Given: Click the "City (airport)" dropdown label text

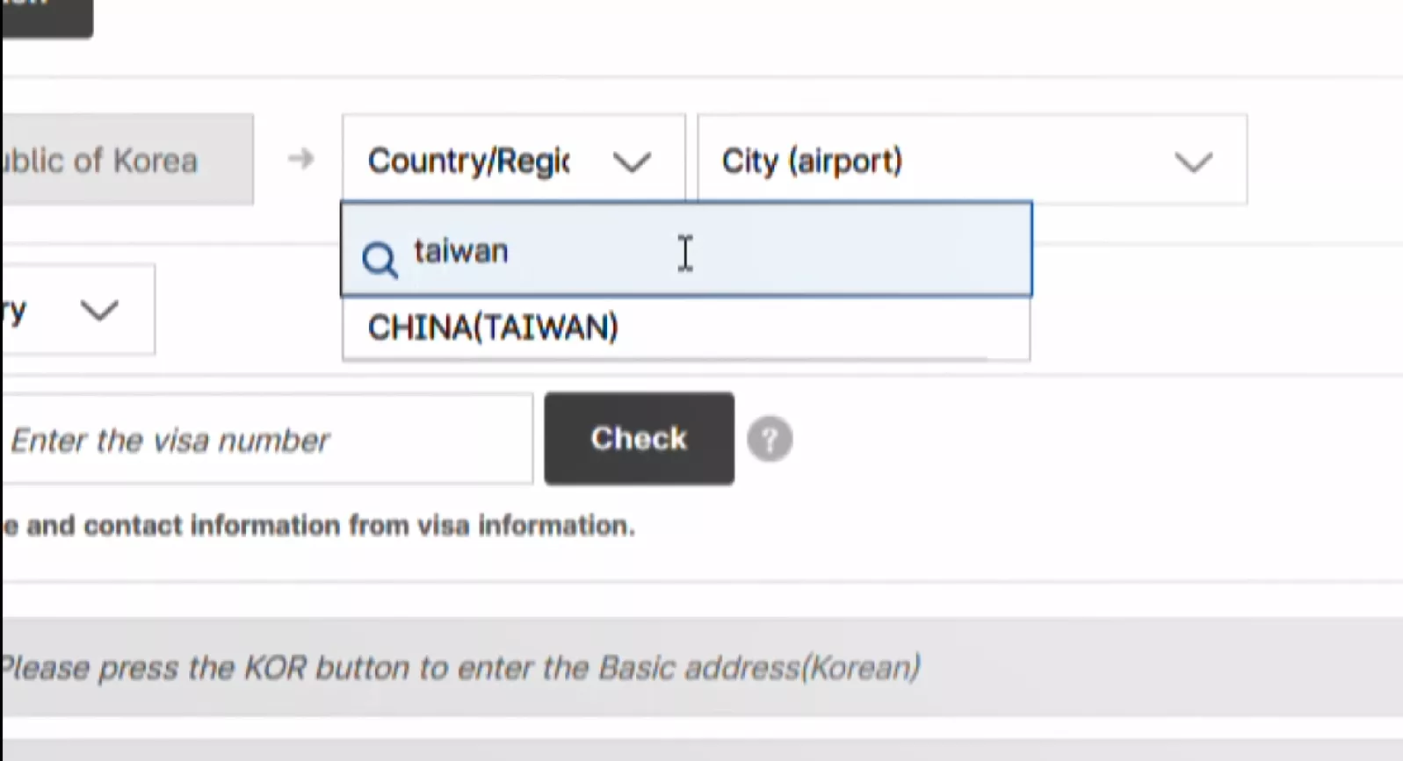Looking at the screenshot, I should (812, 162).
